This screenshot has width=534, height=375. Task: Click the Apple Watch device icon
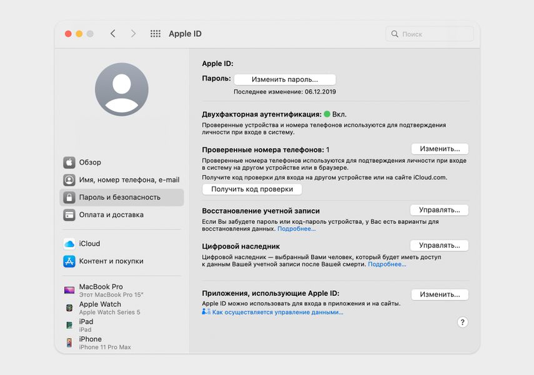(69, 308)
